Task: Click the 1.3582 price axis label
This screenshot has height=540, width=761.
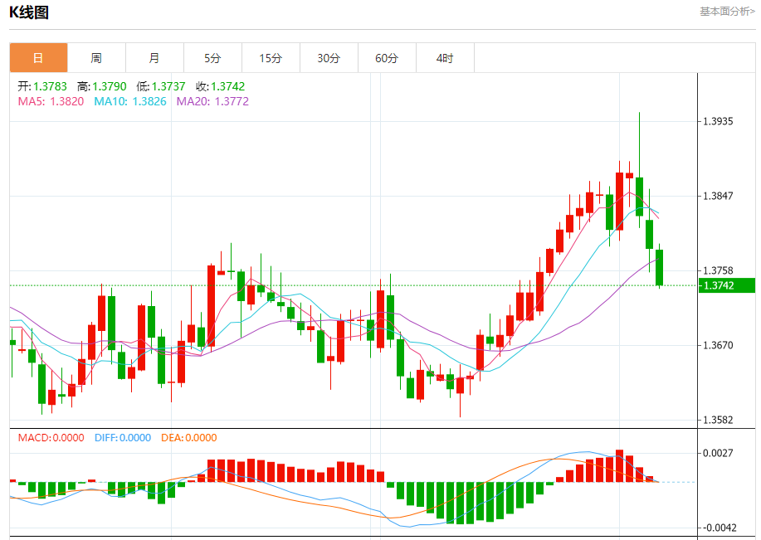Action: coord(718,421)
